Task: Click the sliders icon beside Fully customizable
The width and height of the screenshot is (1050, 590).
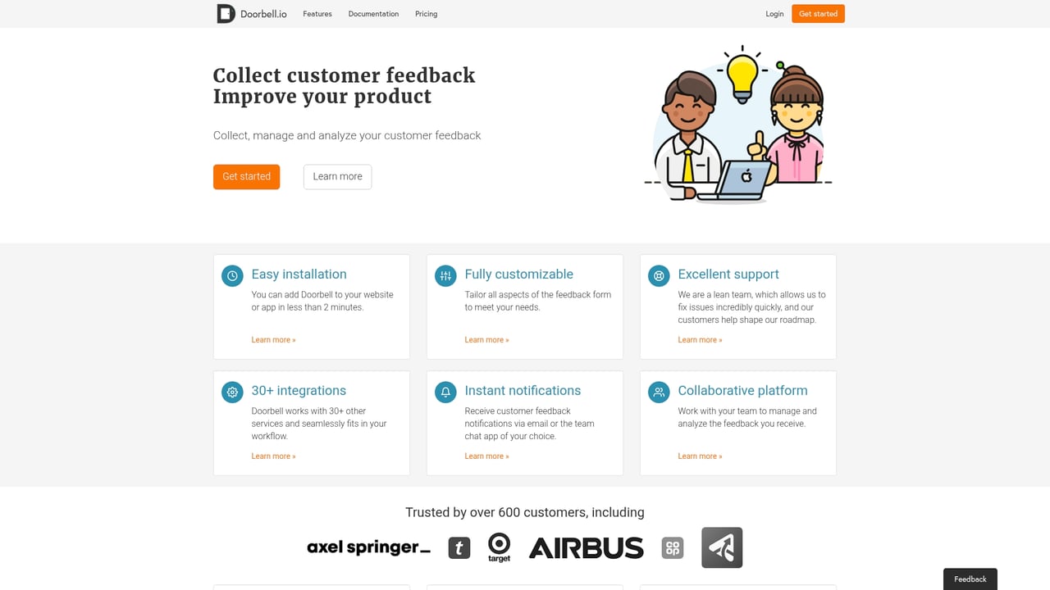Action: click(x=445, y=275)
